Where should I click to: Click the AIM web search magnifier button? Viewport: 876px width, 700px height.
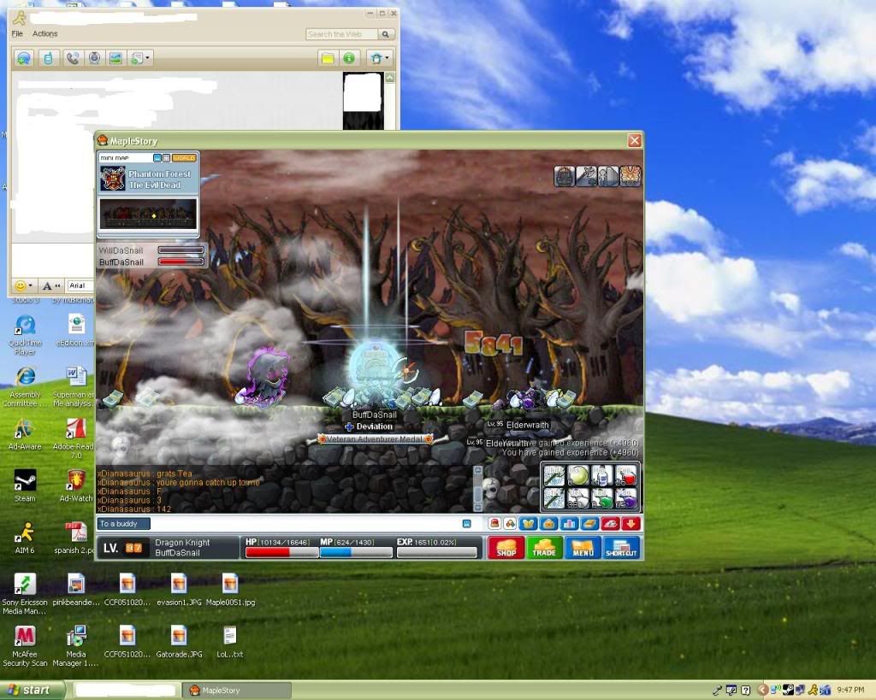[386, 34]
